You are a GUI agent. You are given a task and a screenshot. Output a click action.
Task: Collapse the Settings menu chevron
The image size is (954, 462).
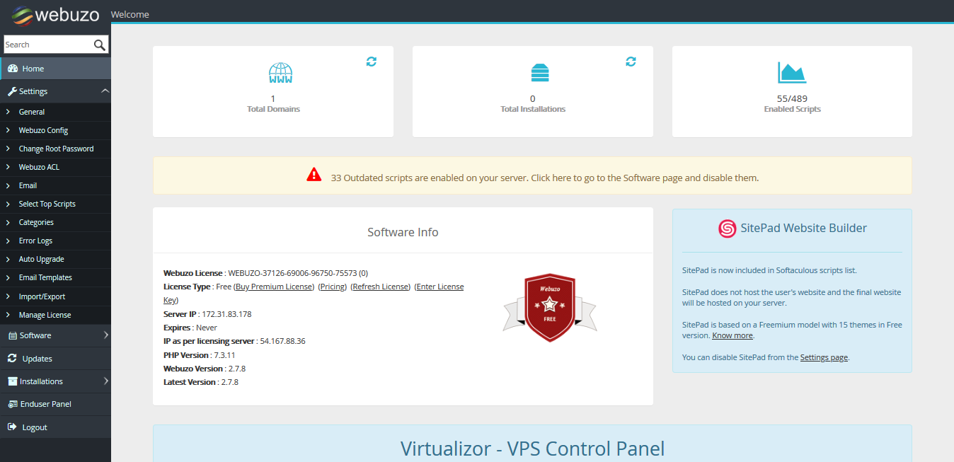point(105,91)
